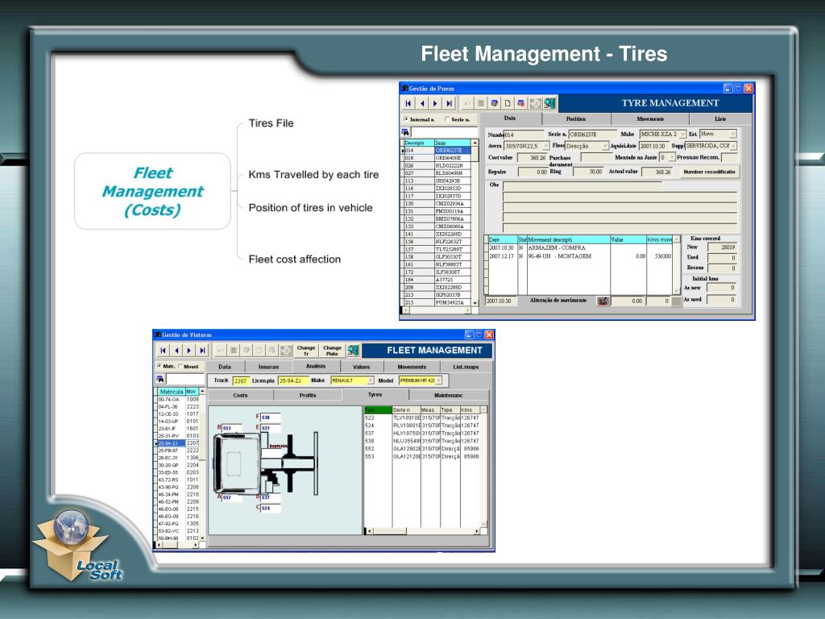Viewport: 825px width, 619px height.
Task: Click the Number recodificatio button
Action: [709, 172]
